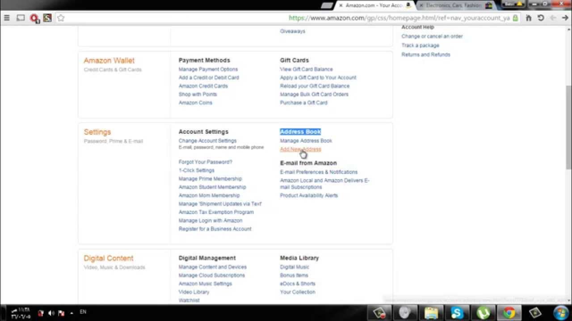Click Manage Cloud Subscriptions link

click(x=212, y=276)
